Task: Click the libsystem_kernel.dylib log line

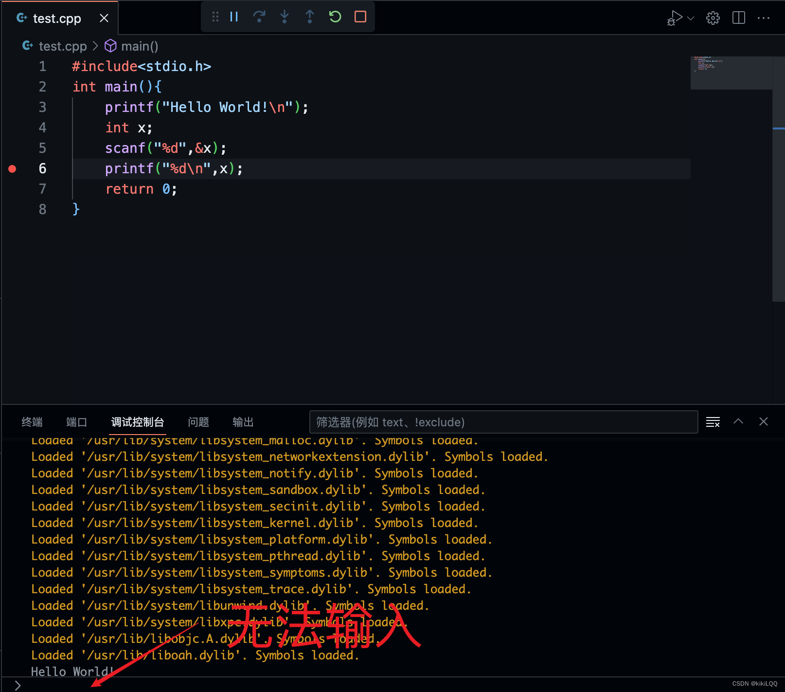Action: click(255, 523)
